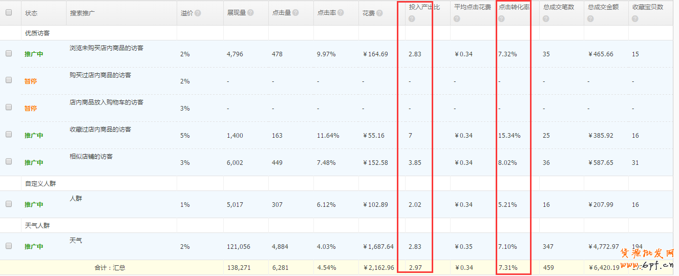679x276 pixels.
Task: Toggle the select-all checkbox in header
Action: point(9,12)
